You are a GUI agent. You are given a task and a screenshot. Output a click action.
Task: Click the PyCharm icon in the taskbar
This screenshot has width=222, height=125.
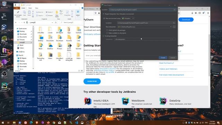click(93, 123)
